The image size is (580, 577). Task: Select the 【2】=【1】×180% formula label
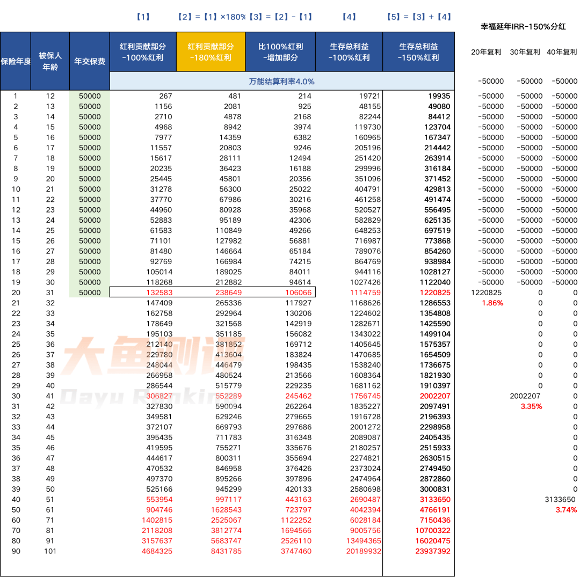(x=212, y=17)
